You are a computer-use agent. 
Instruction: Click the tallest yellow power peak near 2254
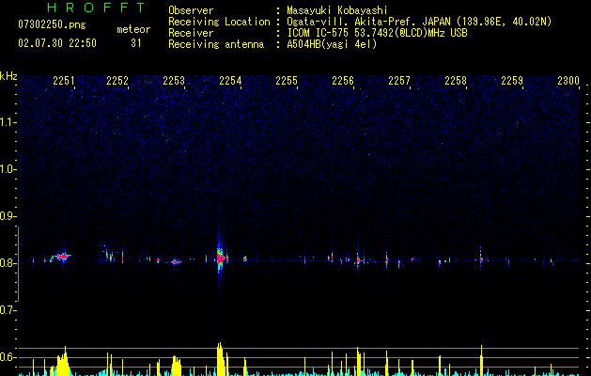pos(220,359)
